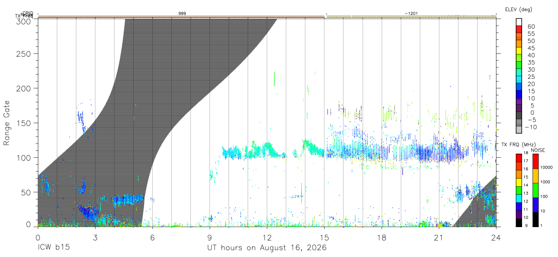This screenshot has height=257, width=558.
Task: Click the black bottom segment of TX FRQ bar
Action: 519,222
